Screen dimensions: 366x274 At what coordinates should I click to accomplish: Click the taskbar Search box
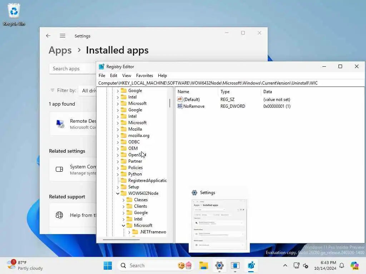(156, 265)
